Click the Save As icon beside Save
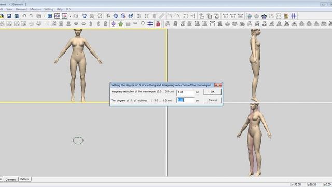Image resolution: width=332 pixels, height=187 pixels. pyautogui.click(x=16, y=16)
